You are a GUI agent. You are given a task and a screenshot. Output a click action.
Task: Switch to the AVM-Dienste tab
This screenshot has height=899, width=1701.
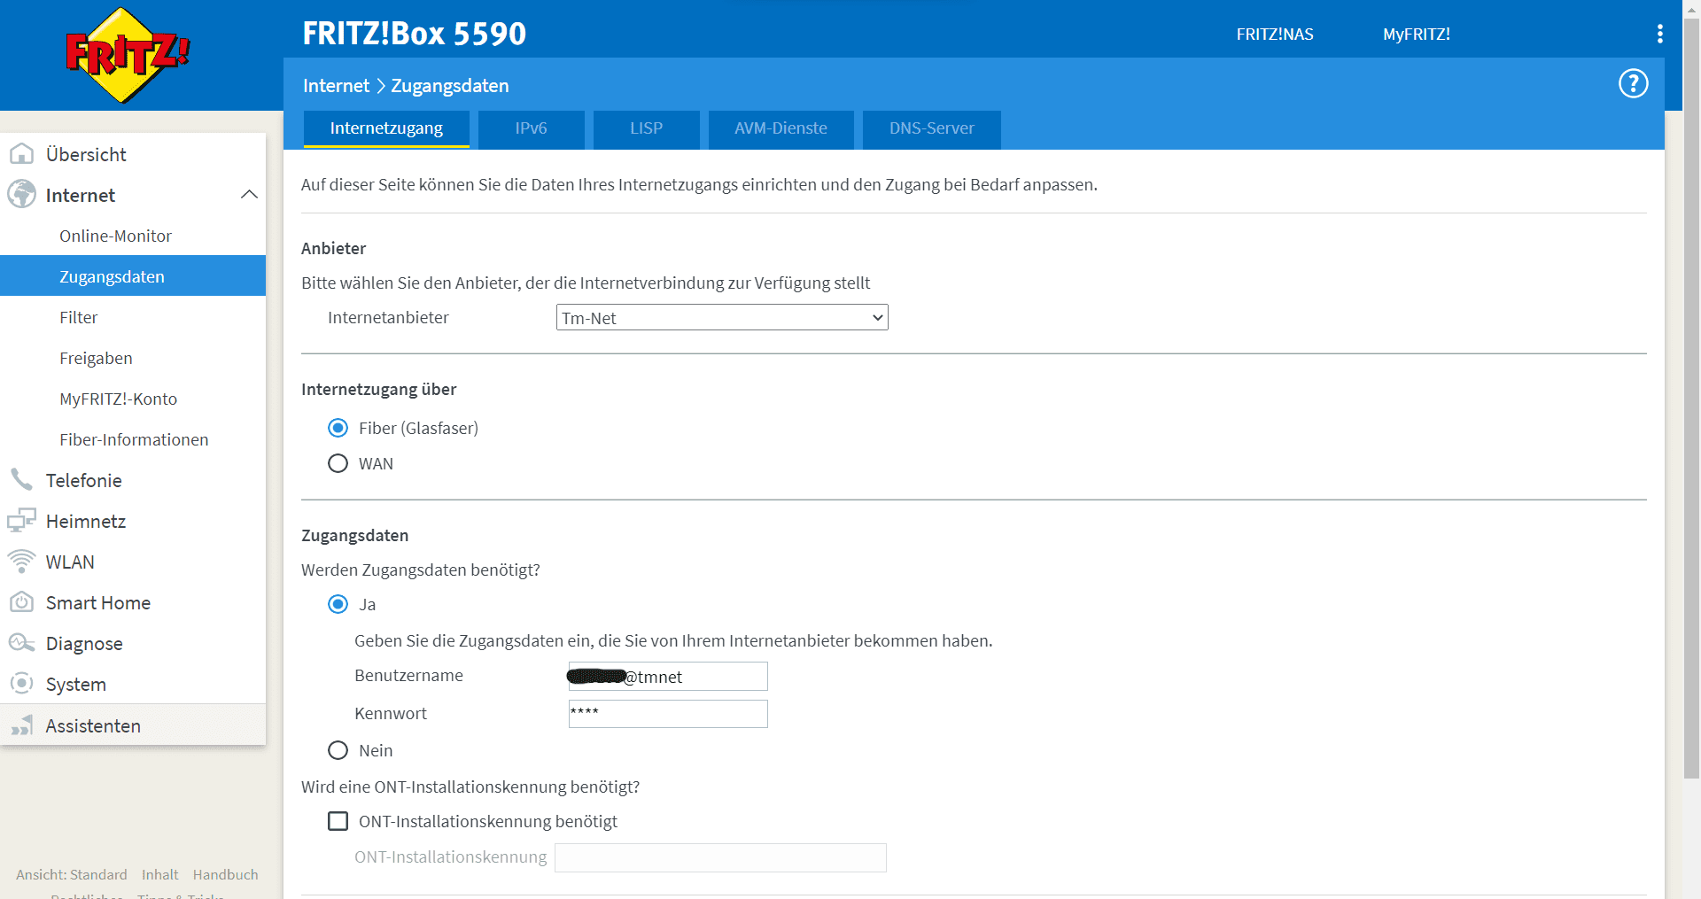pyautogui.click(x=781, y=128)
